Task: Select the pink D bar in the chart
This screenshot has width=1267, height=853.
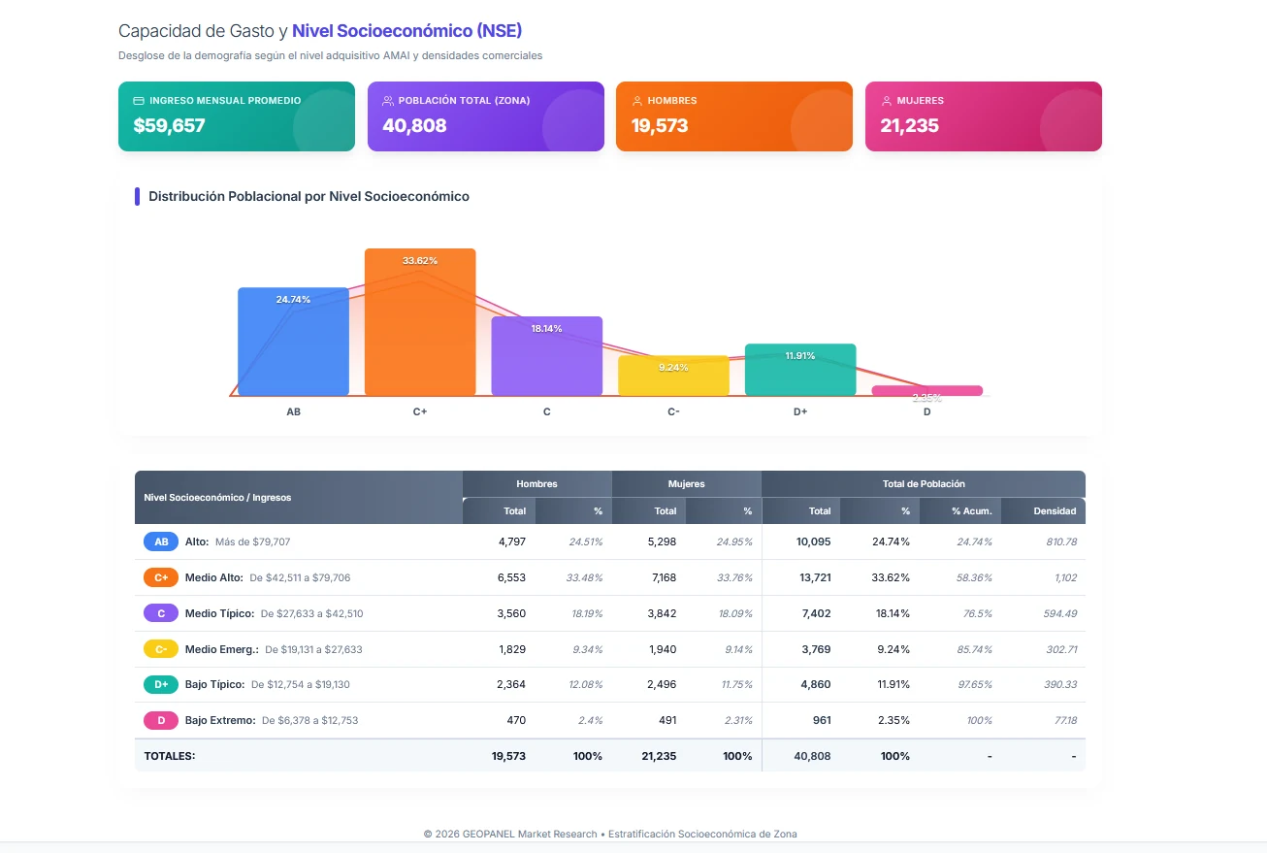Action: [x=927, y=391]
